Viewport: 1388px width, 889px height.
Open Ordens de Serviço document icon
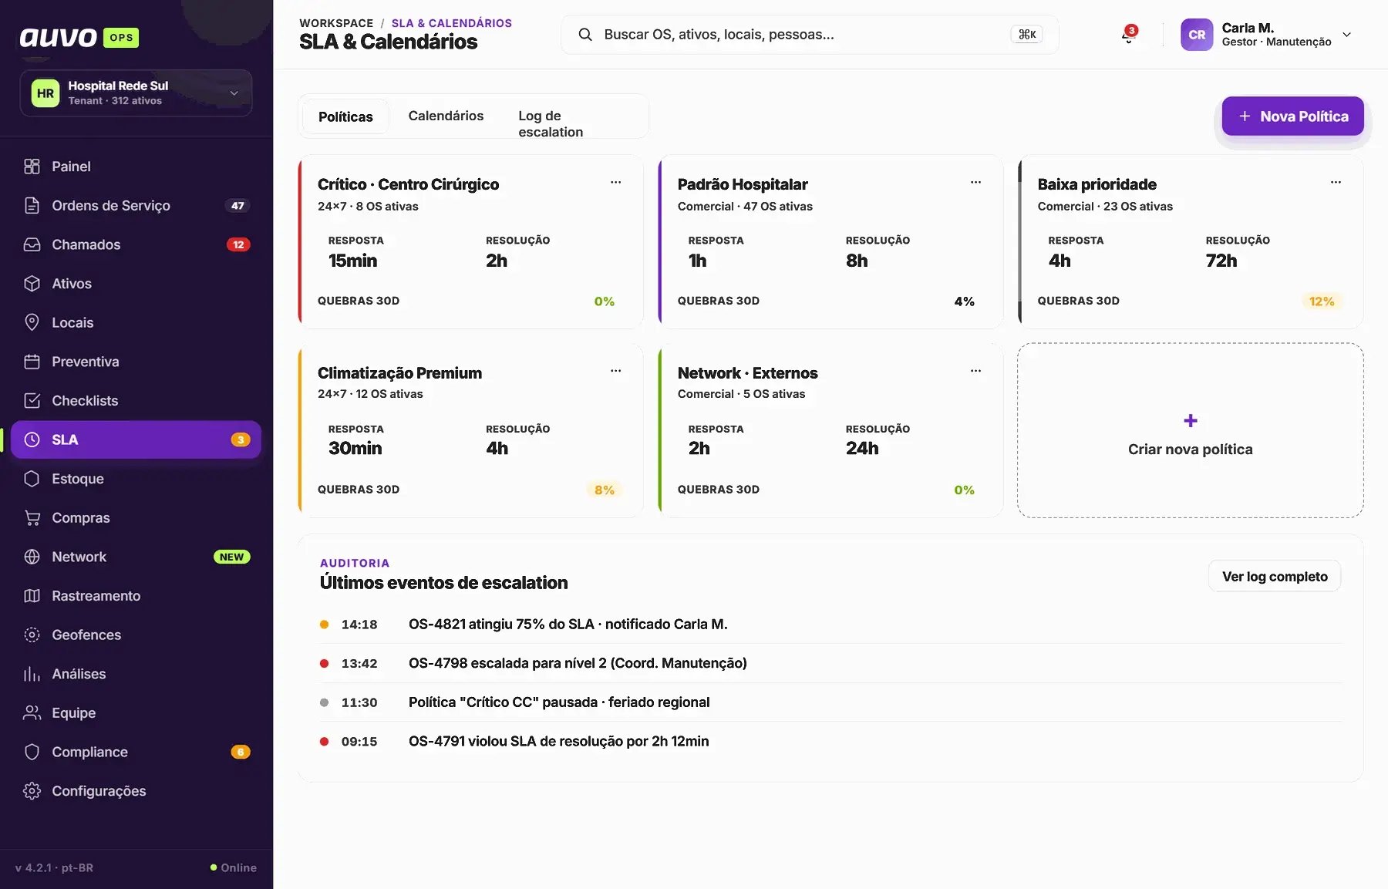coord(32,206)
